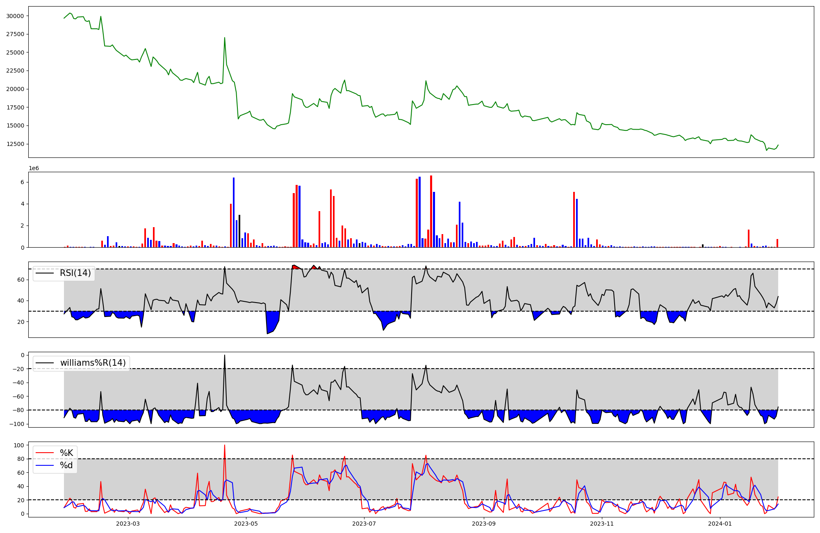Viewport: 820px width, 533px height.
Task: Click the 17500 price axis label
Action: tap(15, 107)
